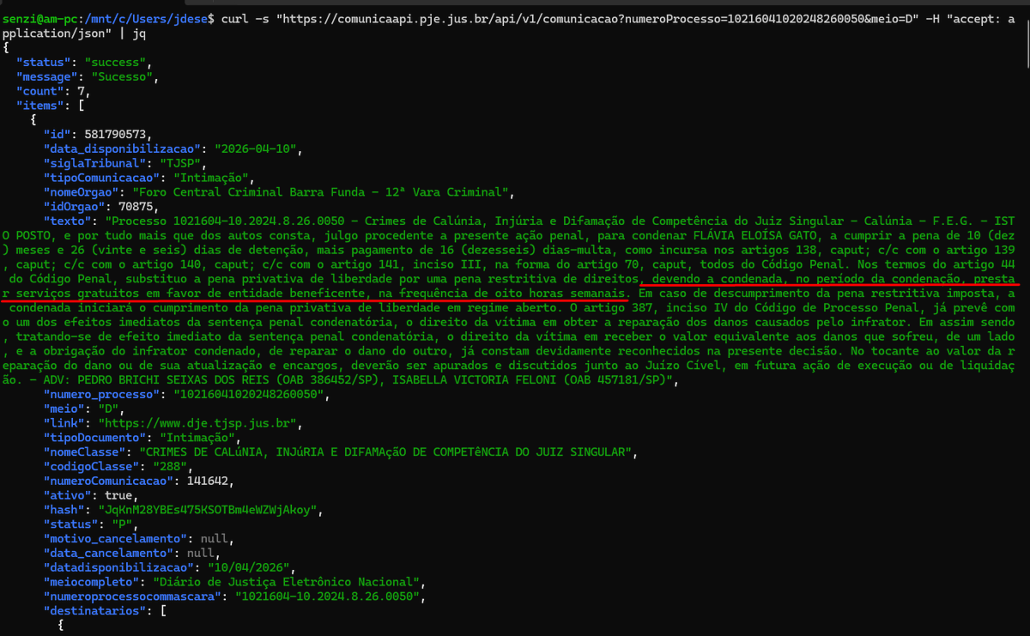Click the "texto" key
The image size is (1030, 636).
click(x=66, y=220)
